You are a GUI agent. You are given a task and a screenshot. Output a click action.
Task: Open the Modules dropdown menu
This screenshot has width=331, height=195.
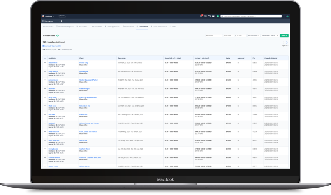(49, 16)
